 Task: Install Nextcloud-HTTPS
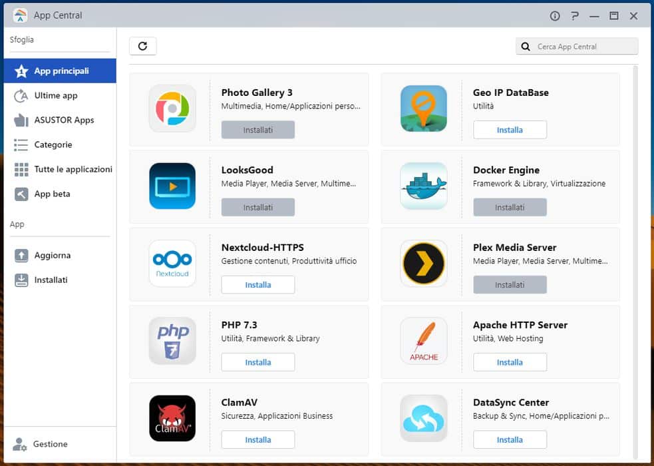click(257, 285)
